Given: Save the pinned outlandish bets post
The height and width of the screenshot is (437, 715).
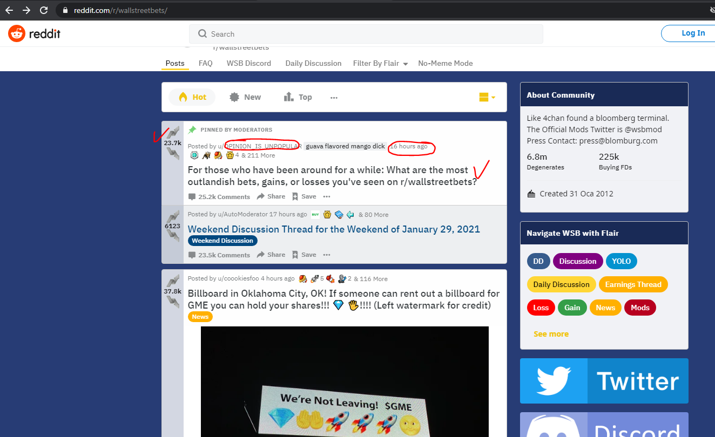Looking at the screenshot, I should pos(304,196).
